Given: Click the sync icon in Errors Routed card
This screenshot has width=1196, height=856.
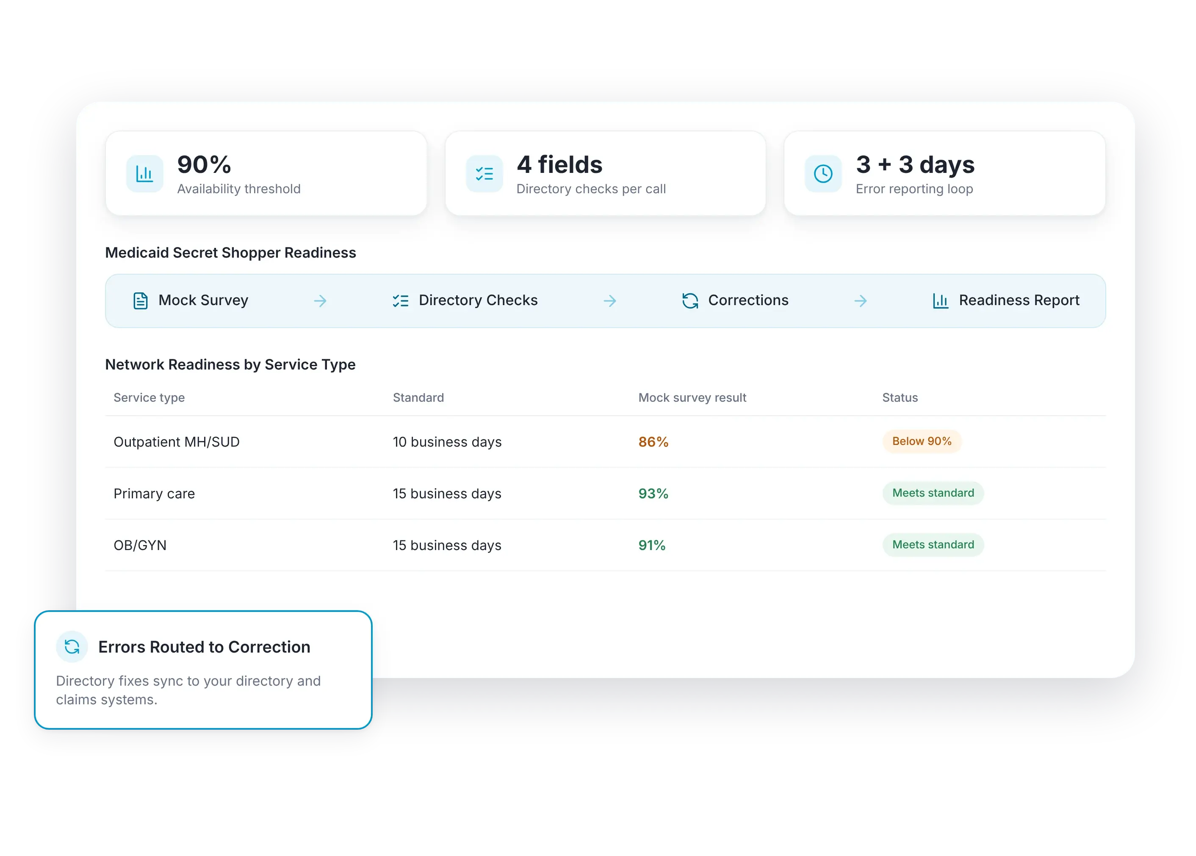Looking at the screenshot, I should click(72, 646).
